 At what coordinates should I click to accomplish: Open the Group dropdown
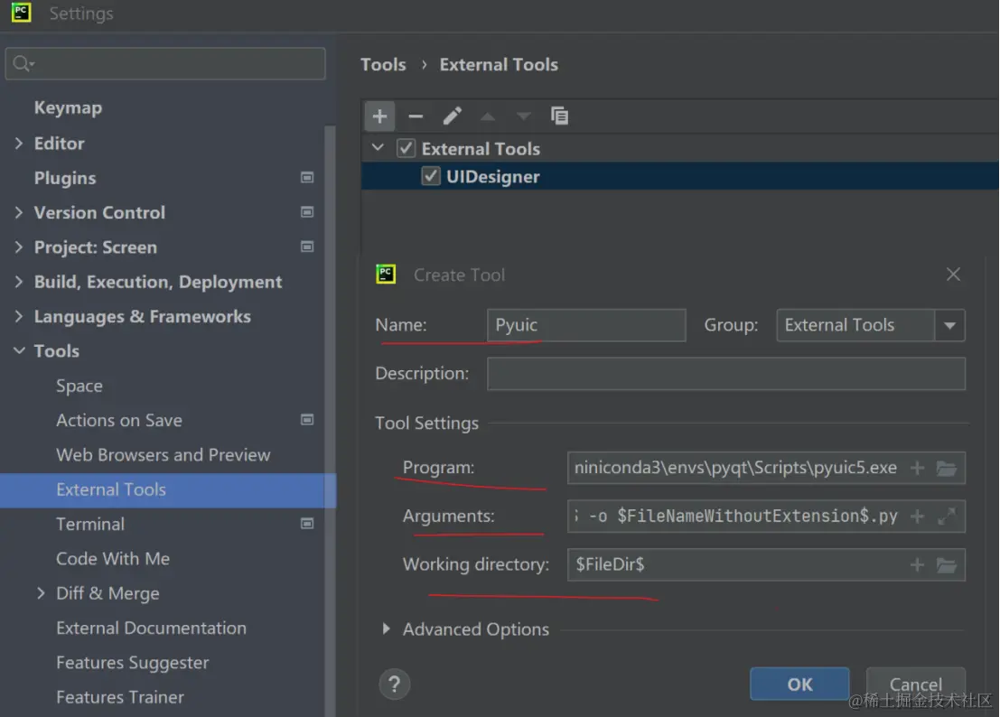coord(949,326)
